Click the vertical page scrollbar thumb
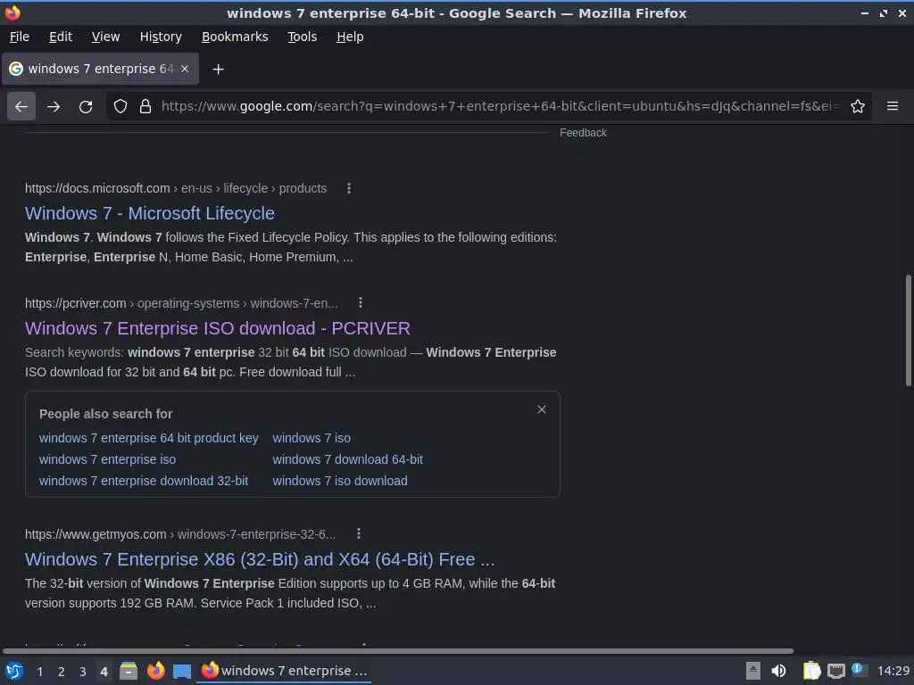The width and height of the screenshot is (914, 685). click(908, 330)
